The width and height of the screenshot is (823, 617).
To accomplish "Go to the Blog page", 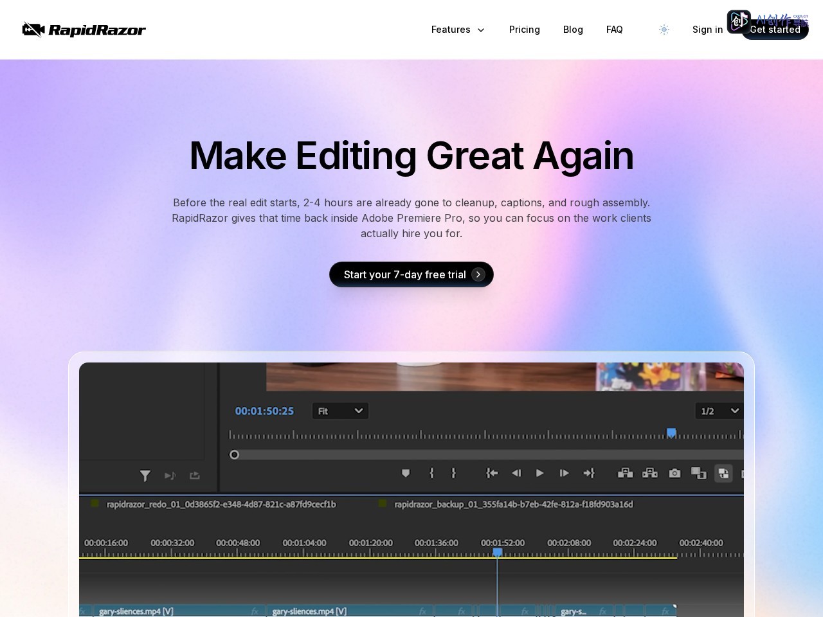I will pos(573,30).
